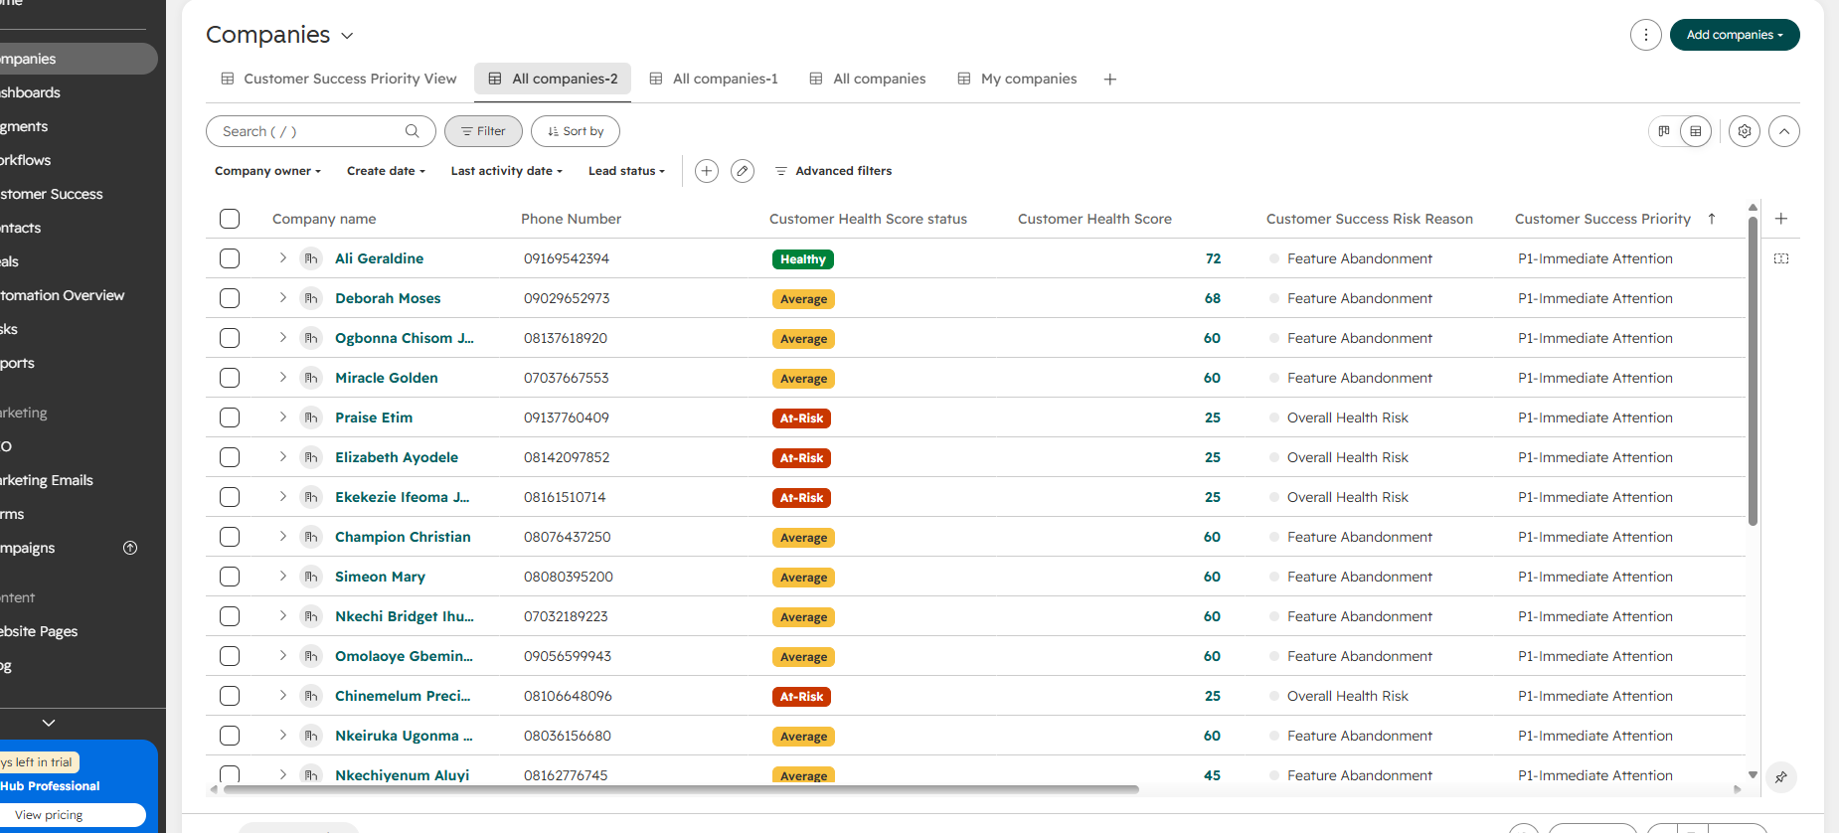Open Advanced filters
1839x833 pixels.
(x=833, y=171)
